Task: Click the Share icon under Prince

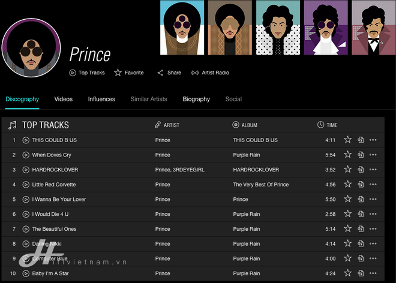Action: pyautogui.click(x=160, y=73)
